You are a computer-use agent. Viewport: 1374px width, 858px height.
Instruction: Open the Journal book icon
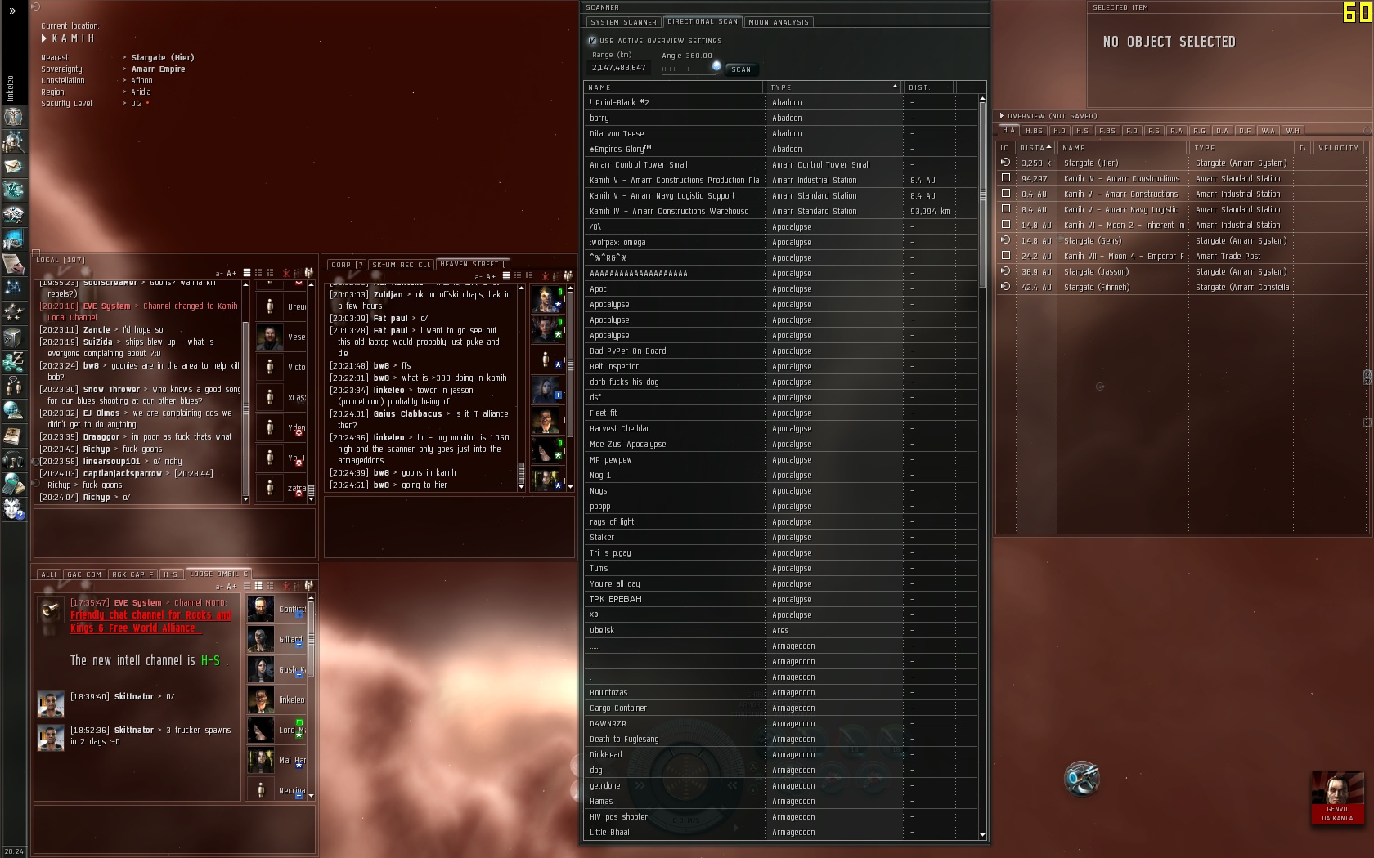tap(13, 435)
